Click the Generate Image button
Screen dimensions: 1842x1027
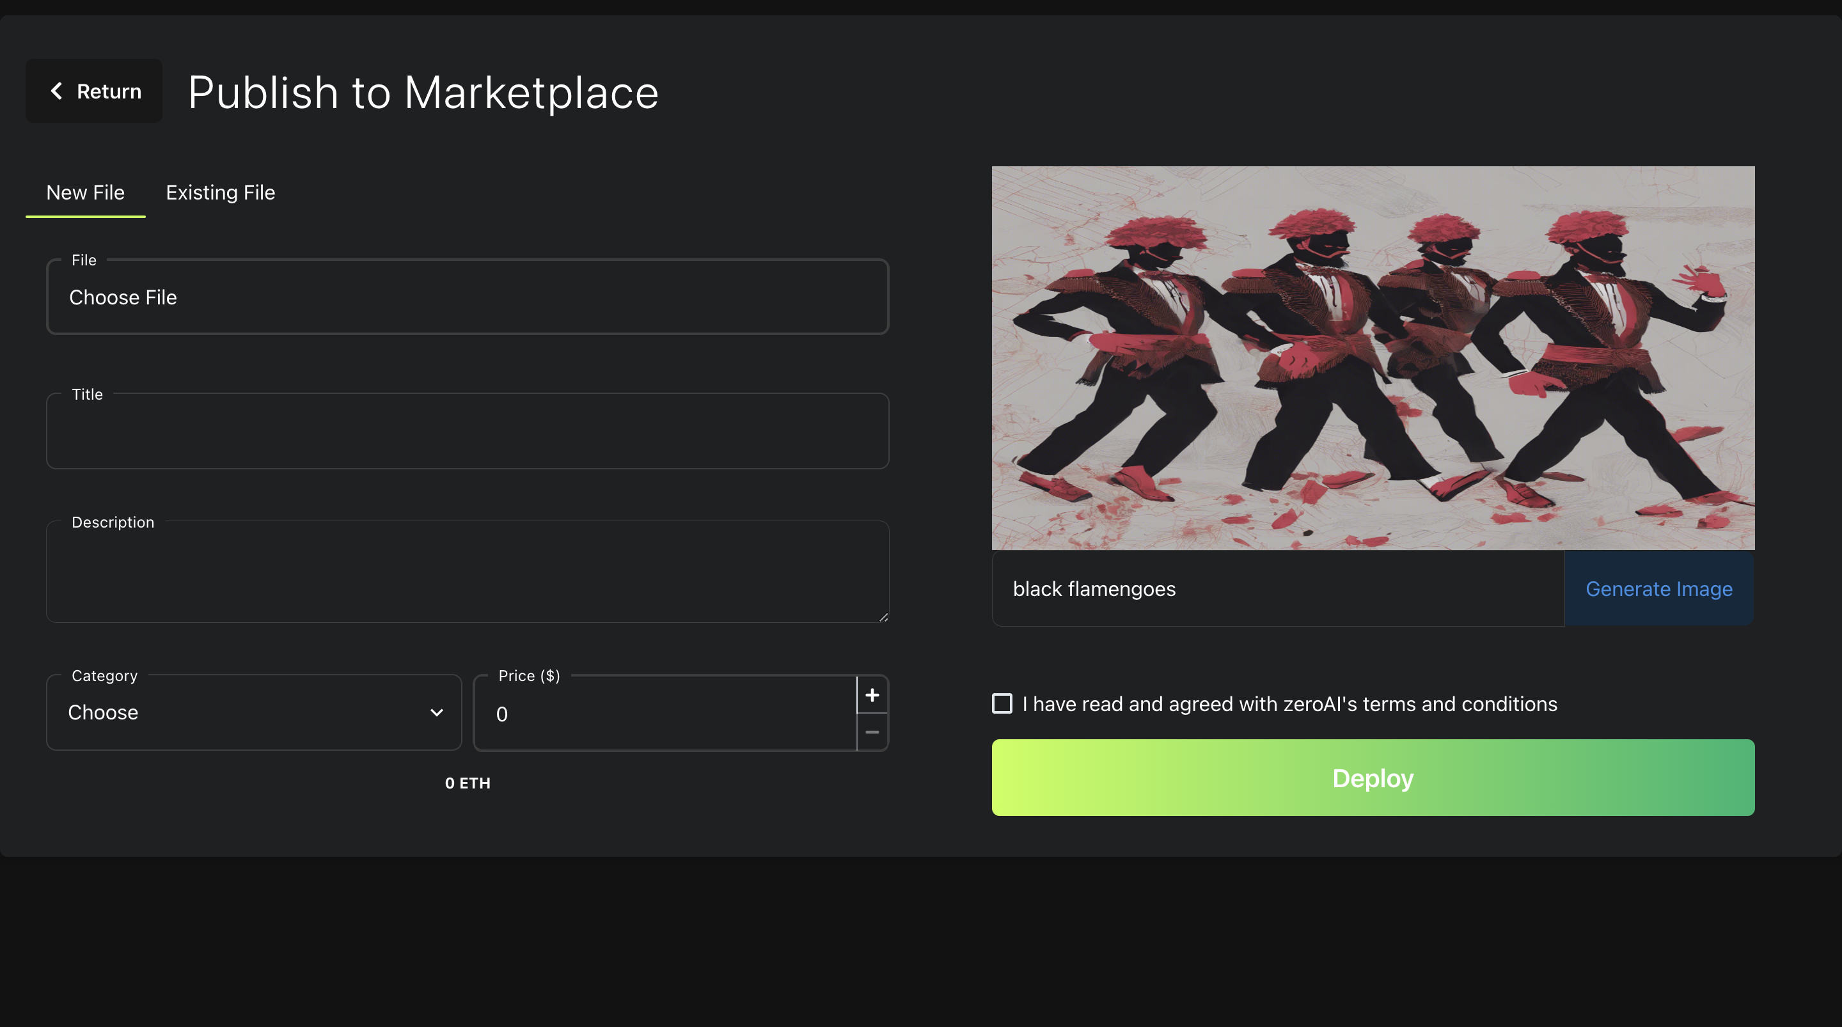point(1658,588)
